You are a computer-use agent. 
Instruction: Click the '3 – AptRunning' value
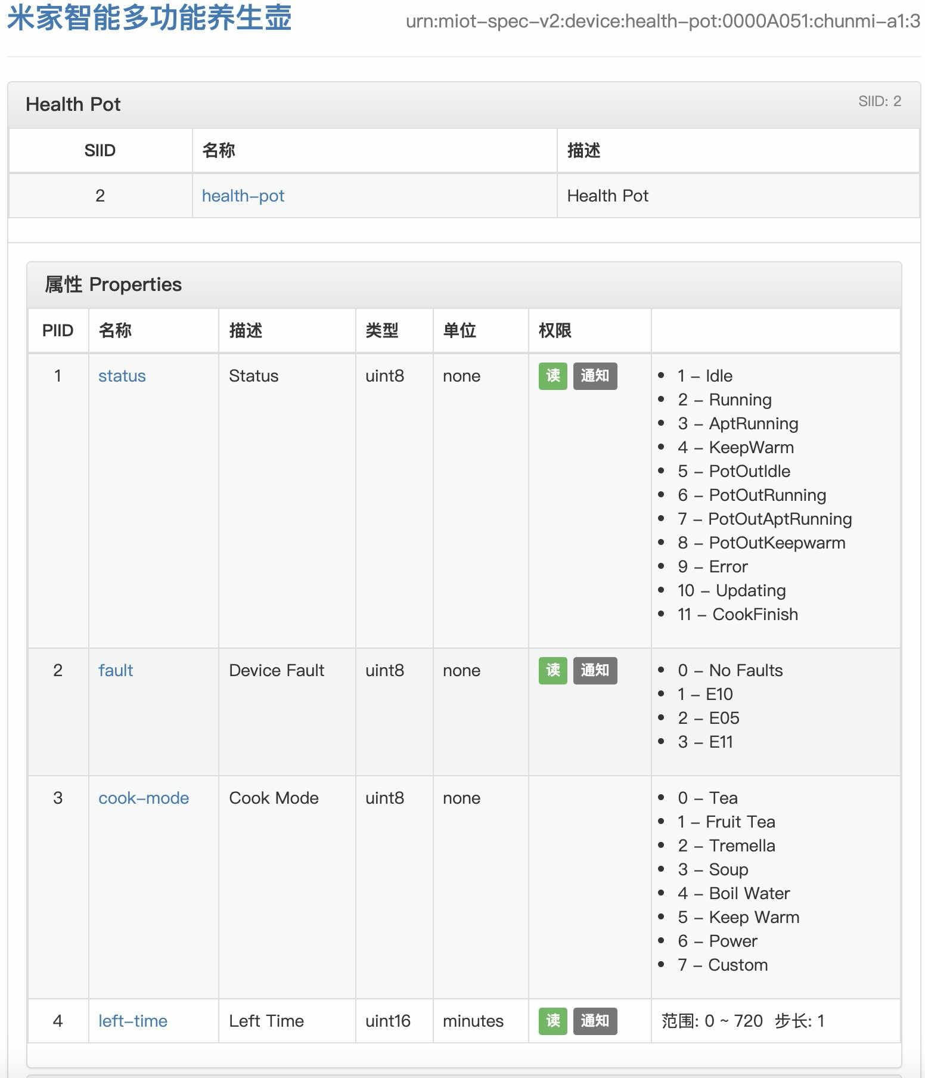[x=738, y=423]
